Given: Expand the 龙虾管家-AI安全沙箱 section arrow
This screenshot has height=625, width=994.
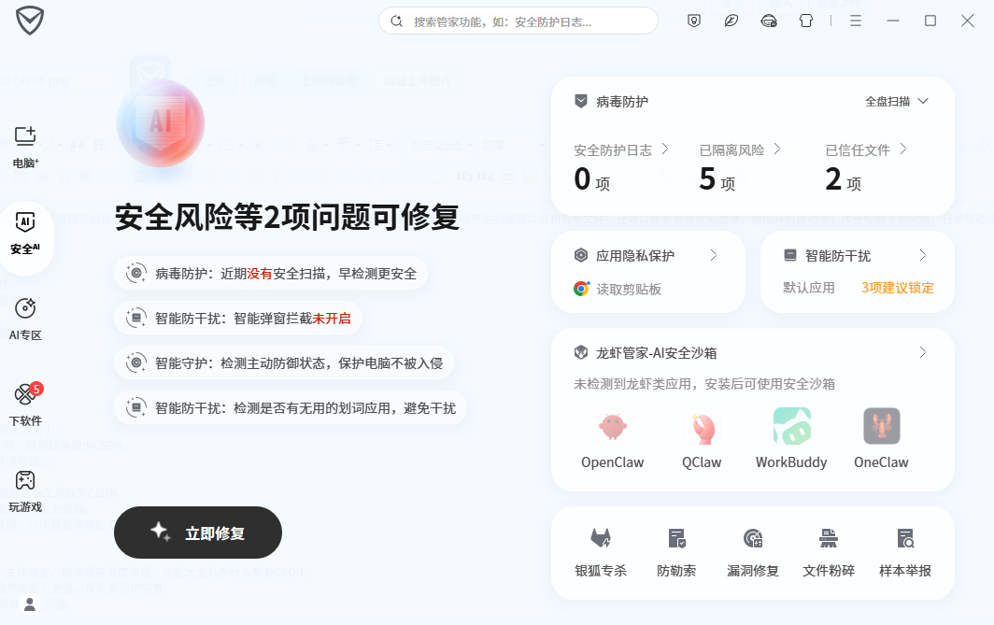Looking at the screenshot, I should [x=922, y=352].
